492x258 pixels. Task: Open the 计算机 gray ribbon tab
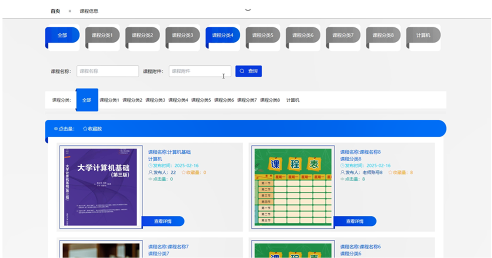tap(424, 36)
